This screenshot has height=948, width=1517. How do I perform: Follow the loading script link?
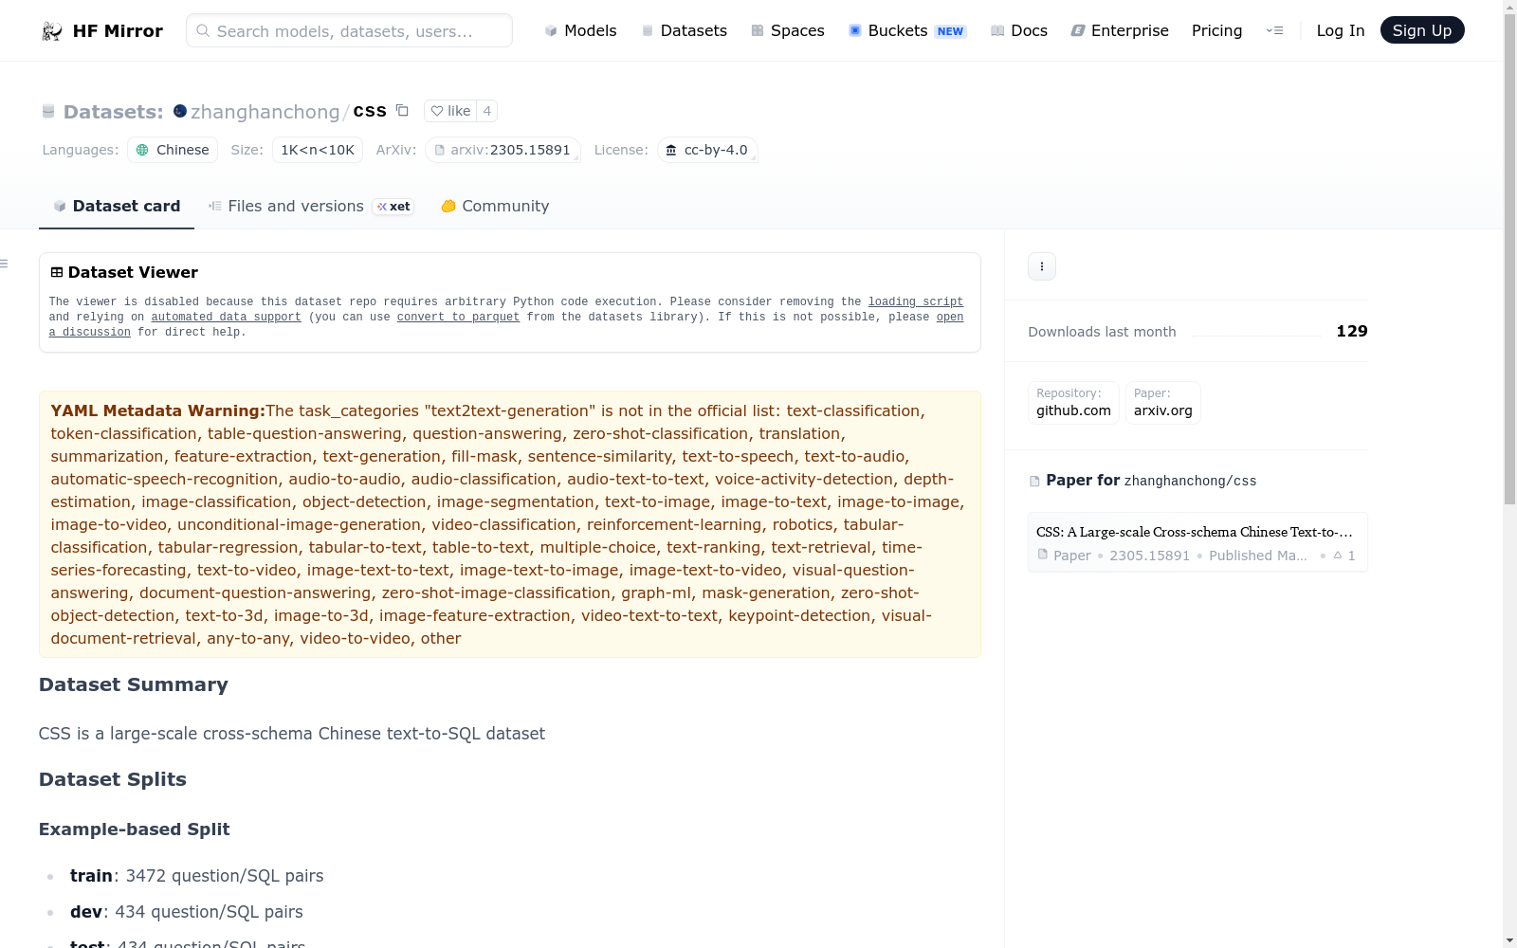tap(916, 301)
